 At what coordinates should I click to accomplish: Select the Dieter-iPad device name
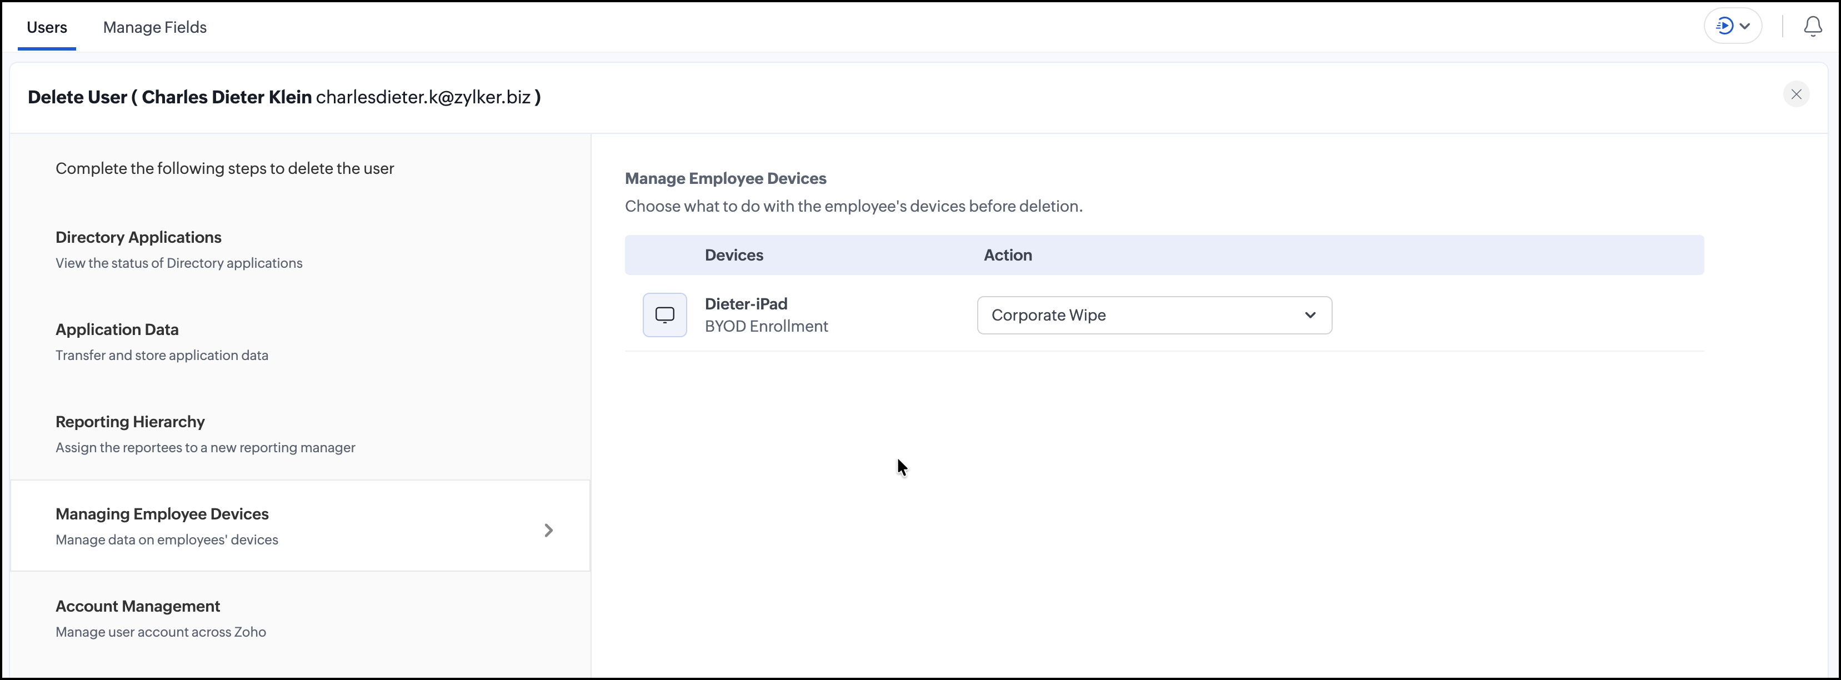746,304
